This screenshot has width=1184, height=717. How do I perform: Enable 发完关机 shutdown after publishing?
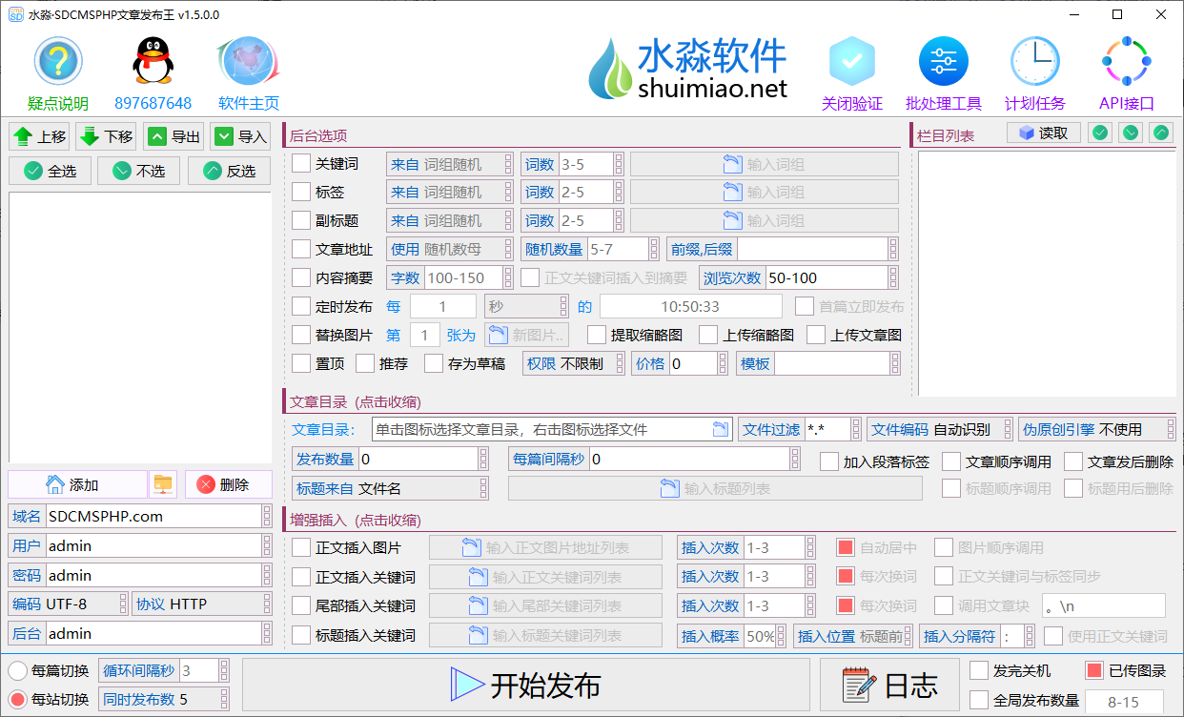tap(978, 670)
